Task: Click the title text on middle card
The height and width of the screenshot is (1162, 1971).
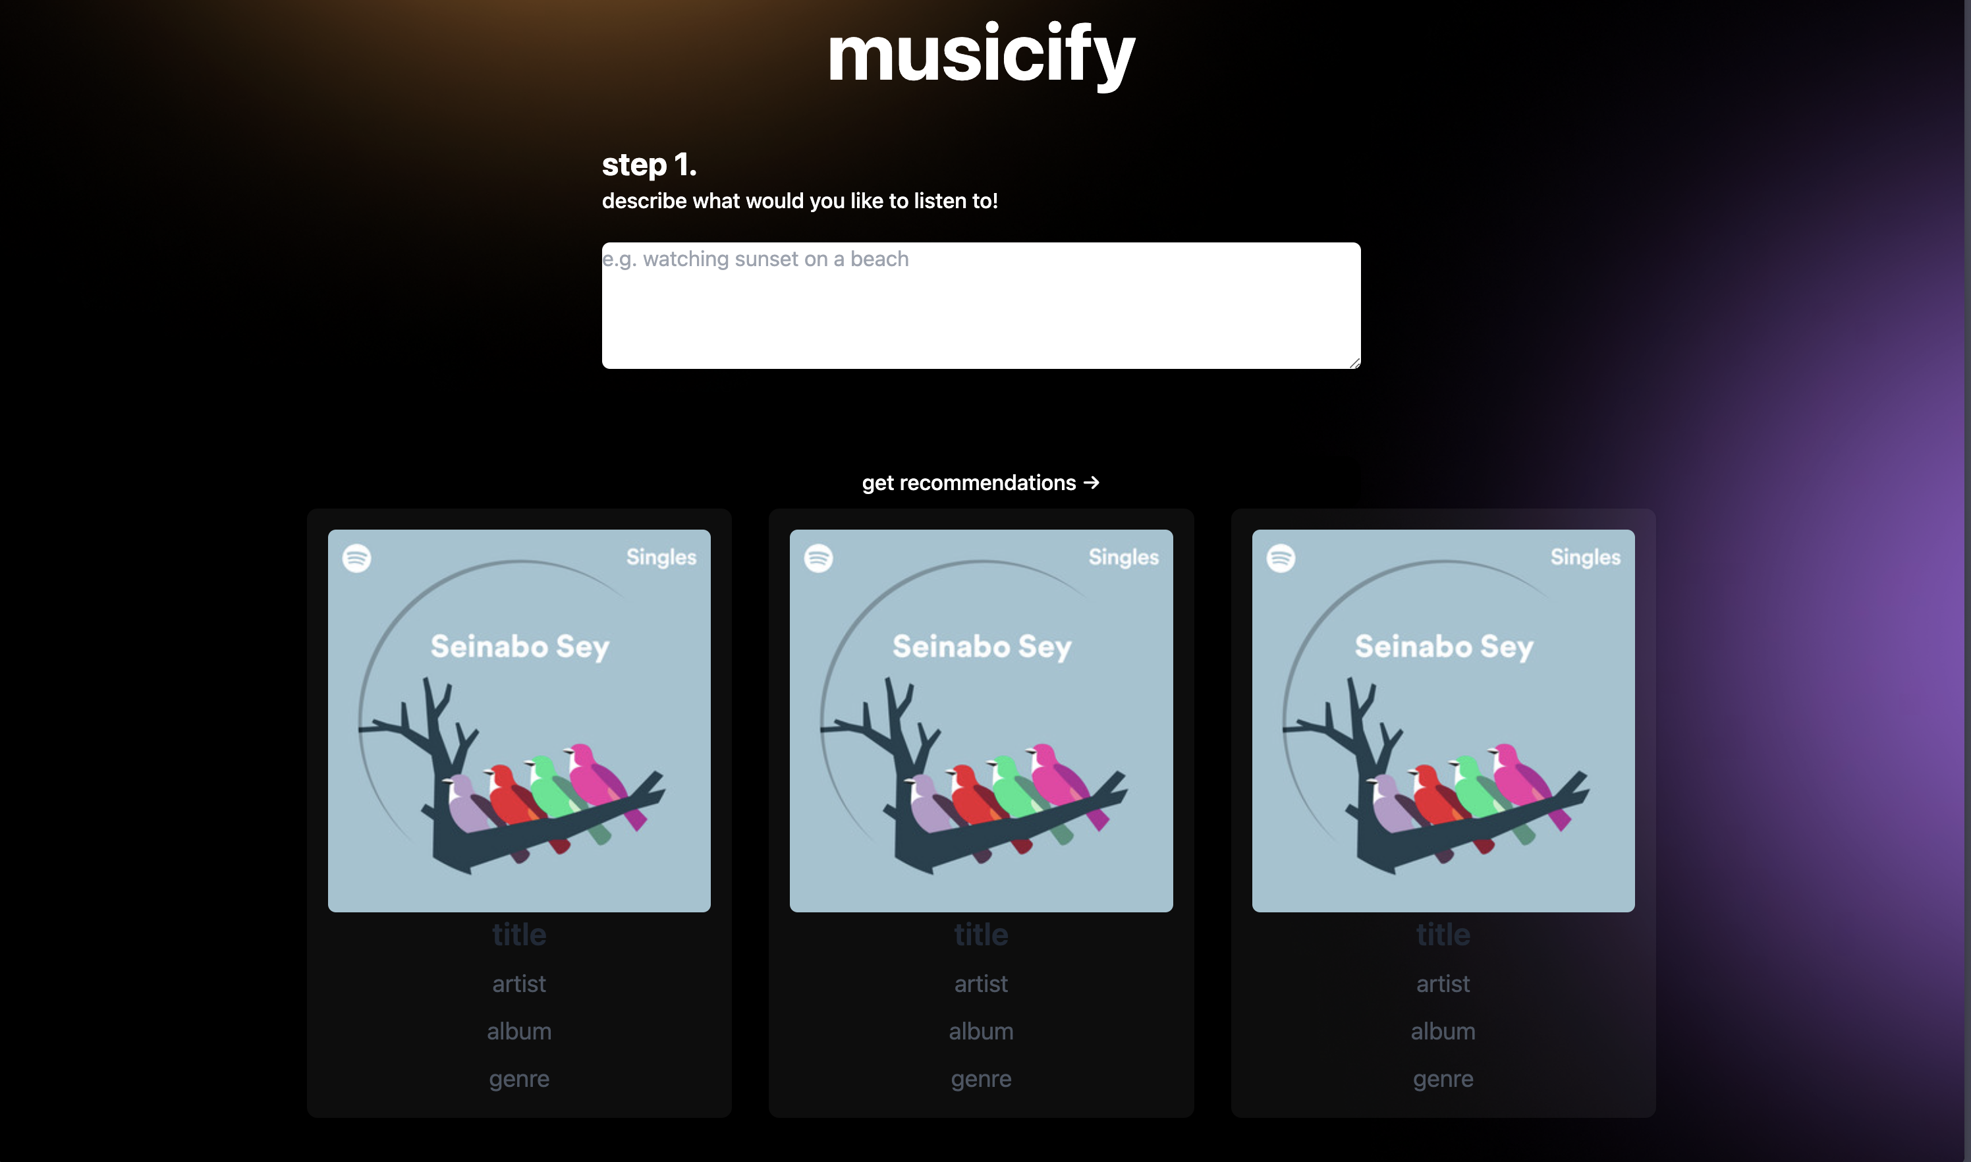Action: 981,934
